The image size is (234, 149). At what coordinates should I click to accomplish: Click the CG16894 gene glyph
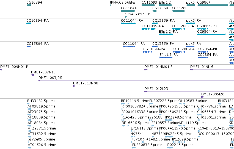click(x=29, y=5)
